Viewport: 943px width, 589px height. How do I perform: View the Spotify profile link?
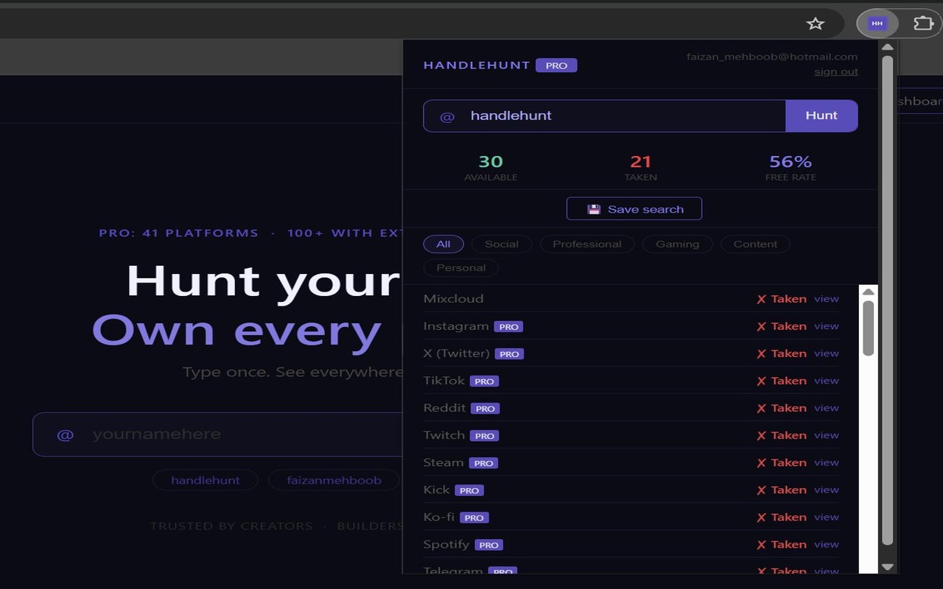(x=827, y=544)
